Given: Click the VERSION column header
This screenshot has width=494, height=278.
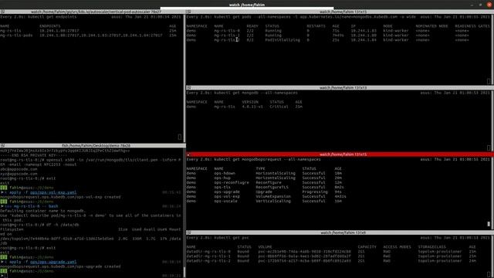Looking at the screenshot, I should coord(250,102).
